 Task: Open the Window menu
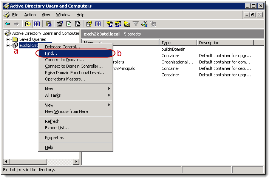63,15
